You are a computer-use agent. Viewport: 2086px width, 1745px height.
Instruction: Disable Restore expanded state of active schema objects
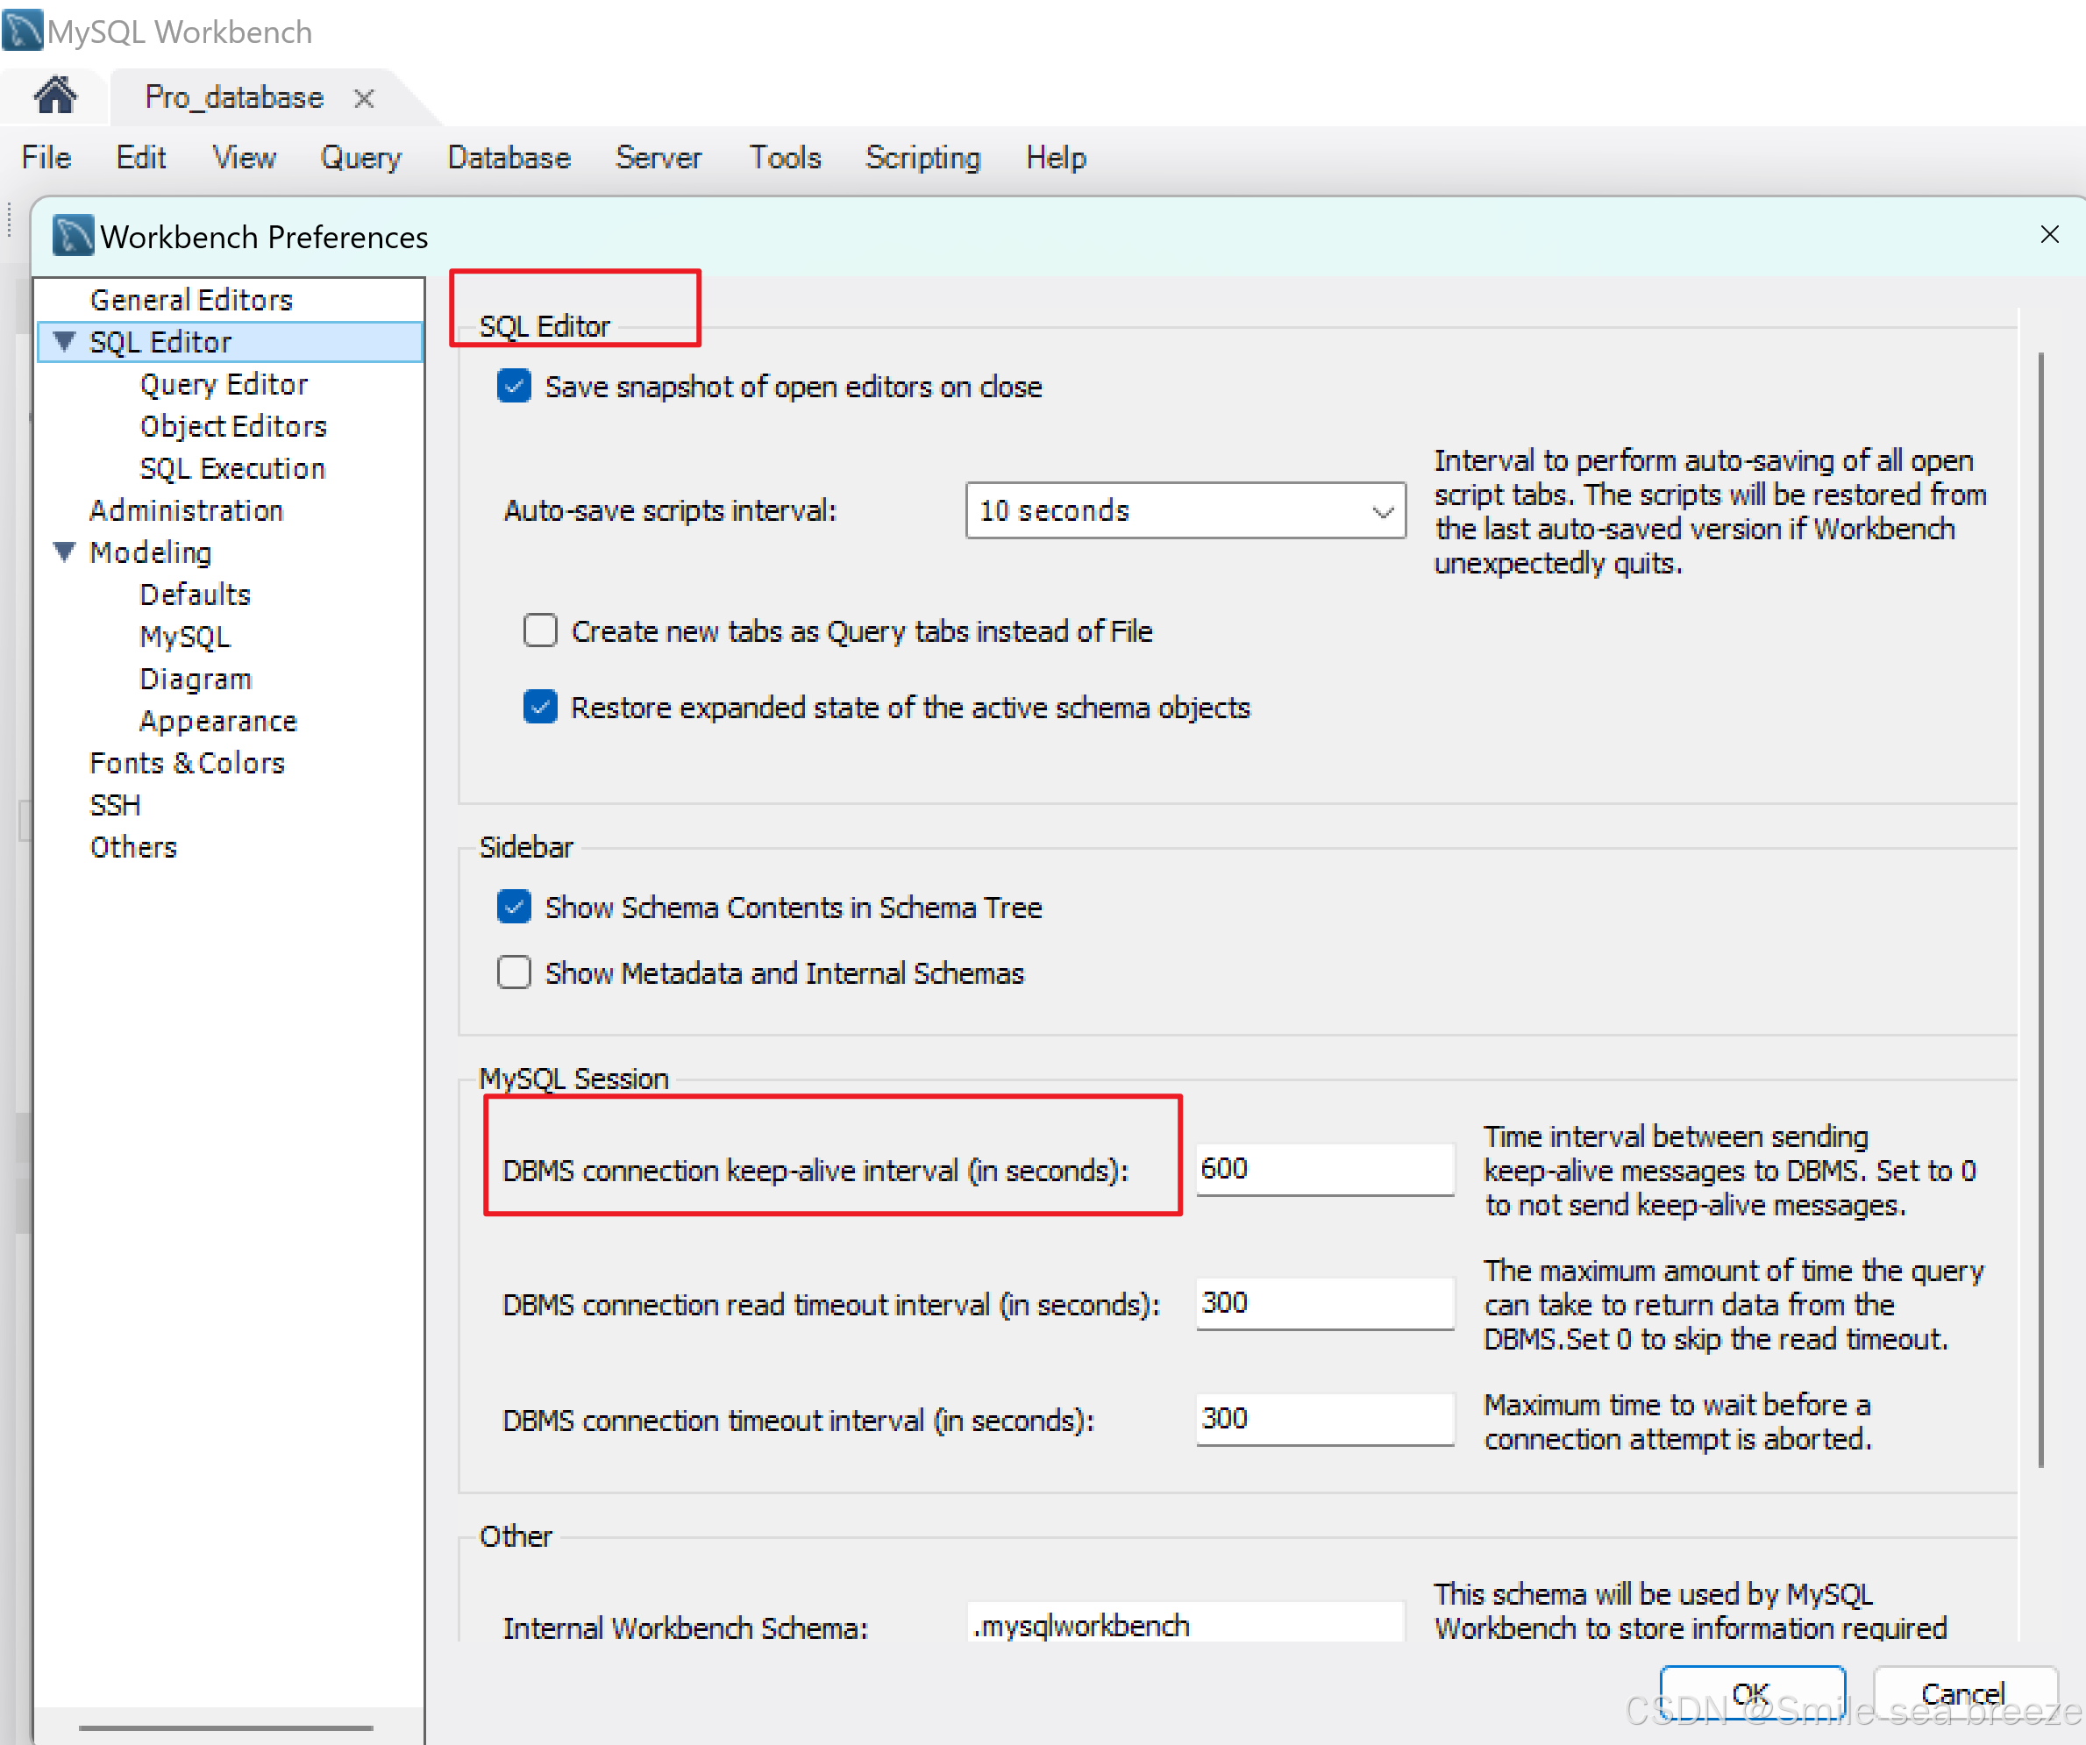[x=539, y=707]
